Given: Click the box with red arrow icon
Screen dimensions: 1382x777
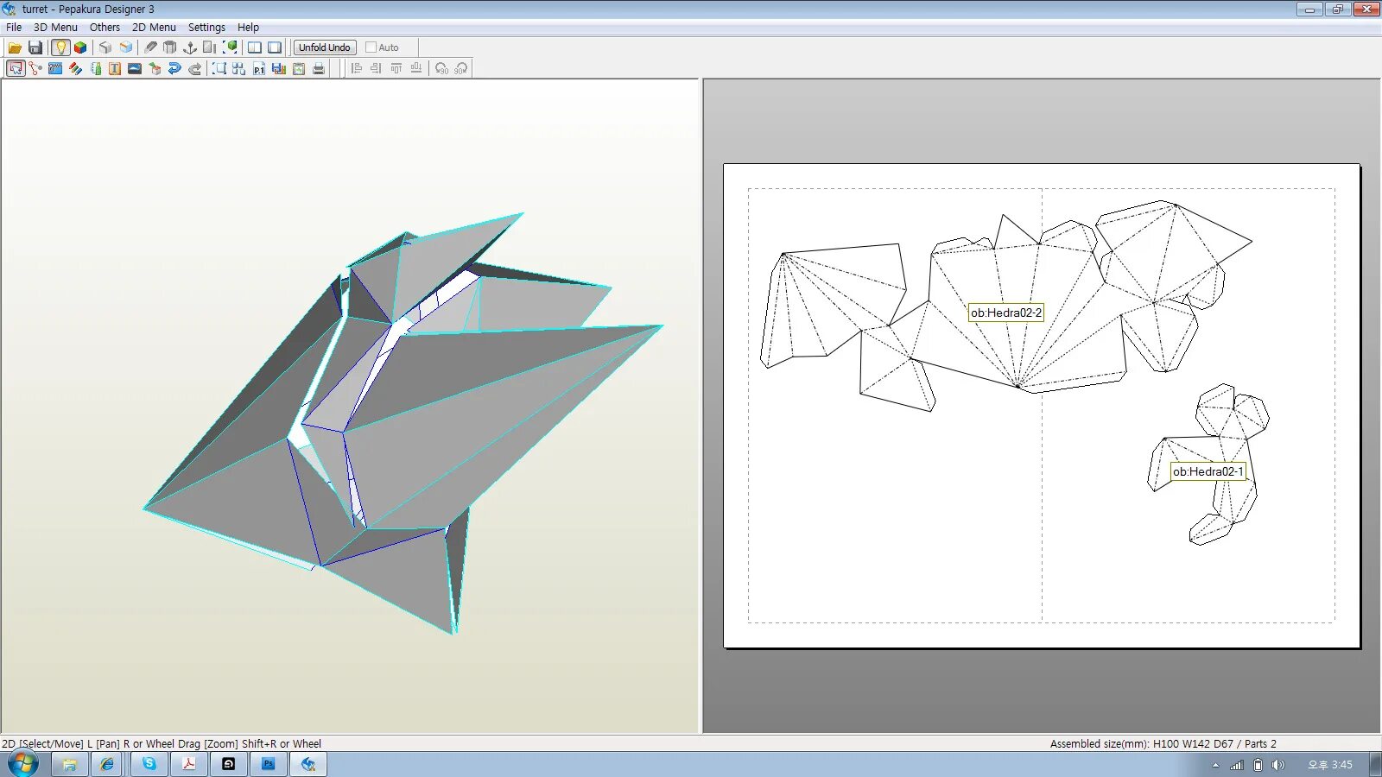Looking at the screenshot, I should coord(155,68).
